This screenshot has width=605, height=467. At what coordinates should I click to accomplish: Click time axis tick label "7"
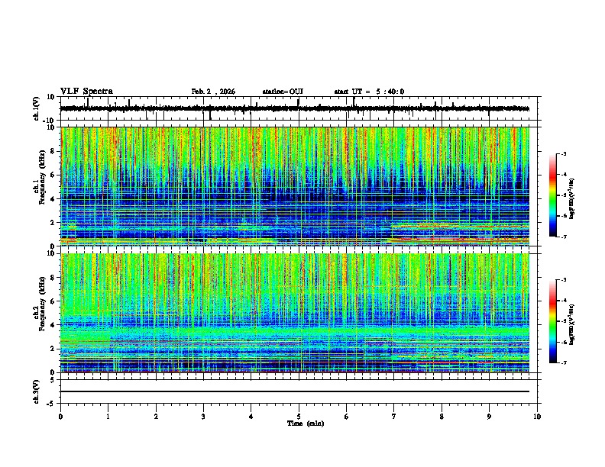(x=394, y=417)
